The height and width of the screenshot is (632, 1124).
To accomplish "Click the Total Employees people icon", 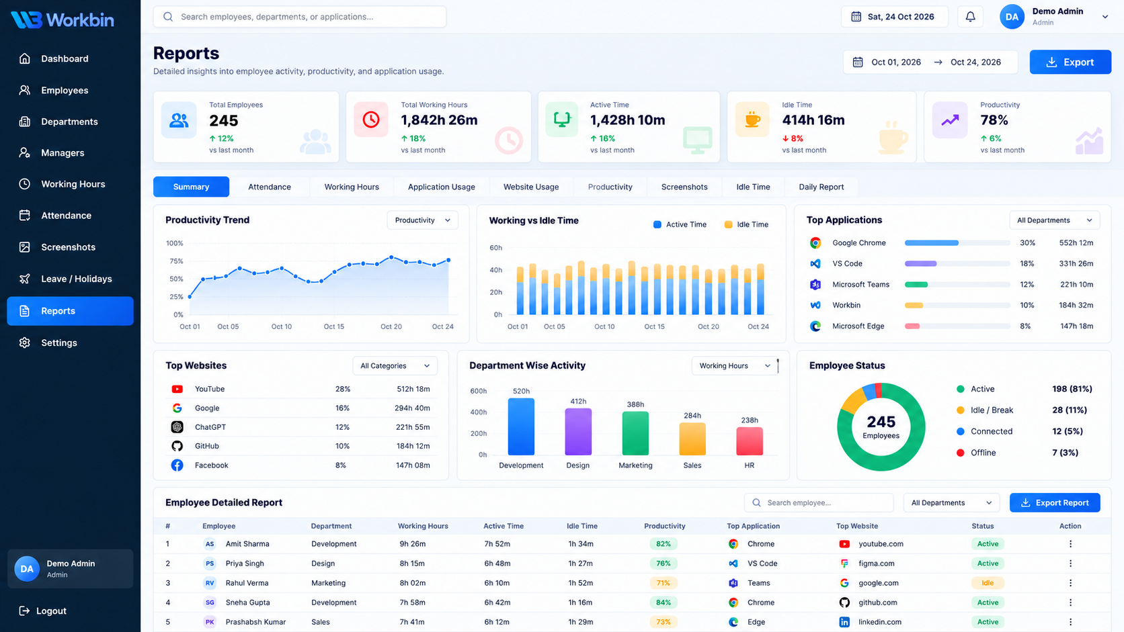I will click(179, 120).
